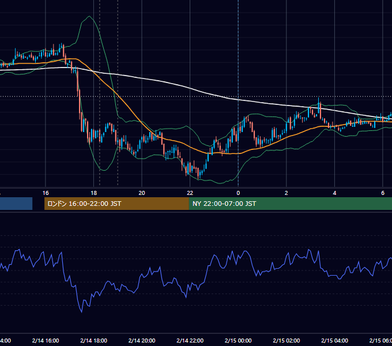
Task: Click the '2/14 16:00' label on the lower axis
Action: click(46, 340)
